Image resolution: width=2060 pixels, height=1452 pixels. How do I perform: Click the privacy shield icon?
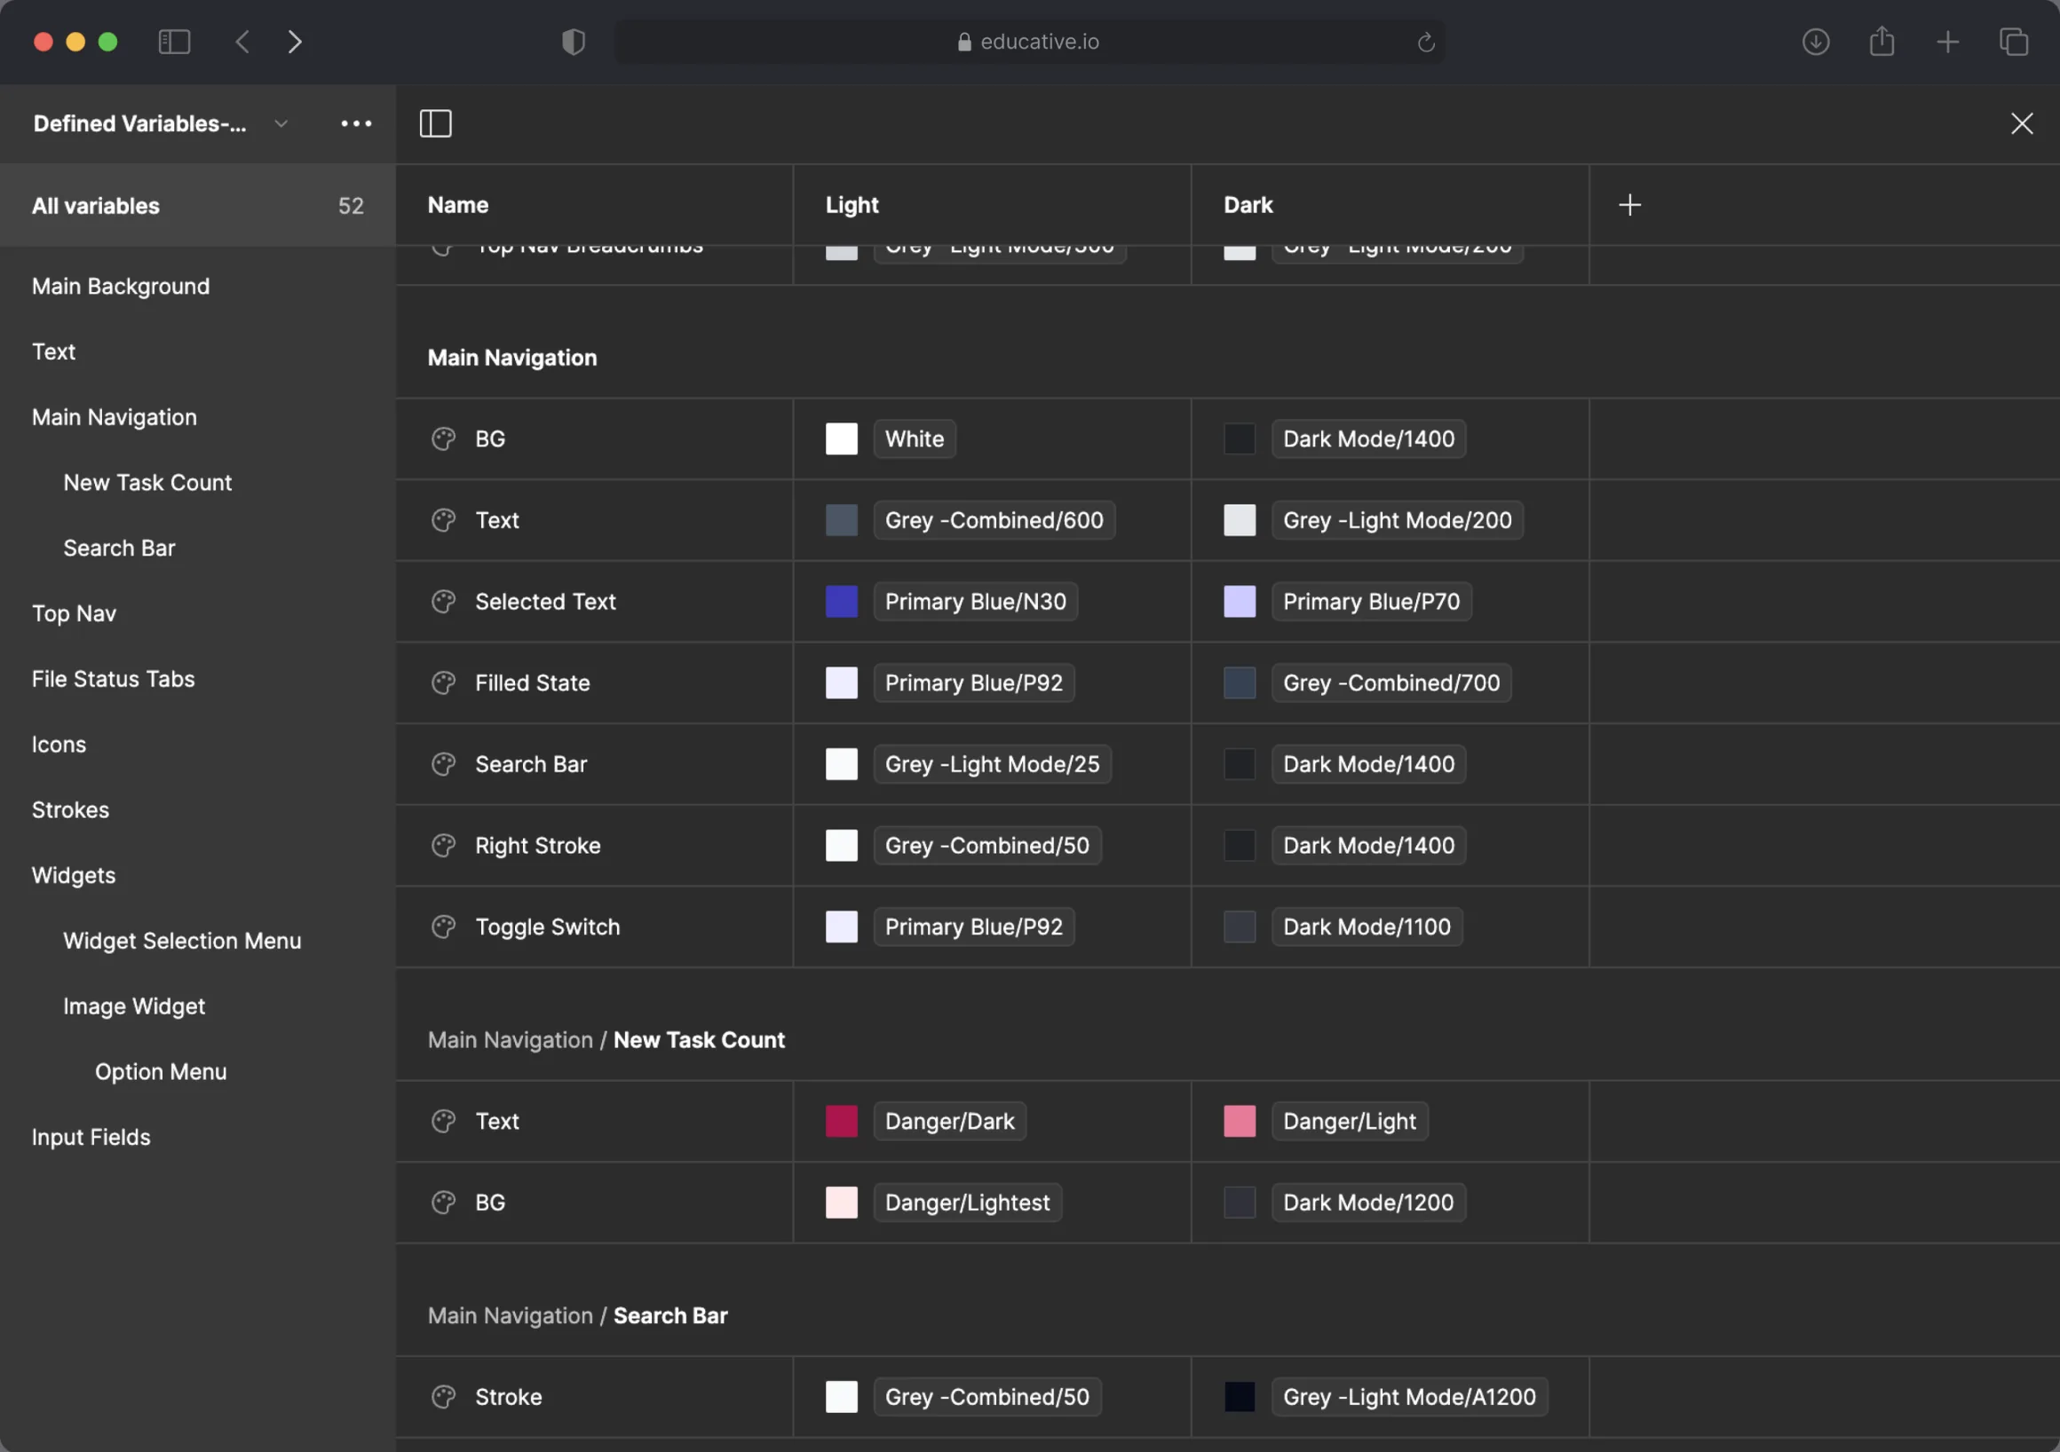574,42
